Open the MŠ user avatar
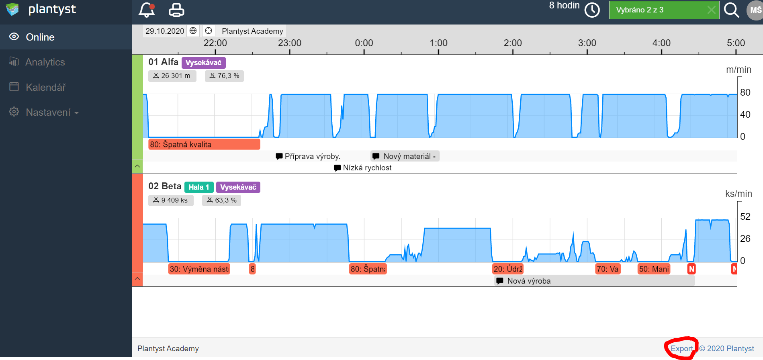Viewport: 763px width, 360px height. 755,10
